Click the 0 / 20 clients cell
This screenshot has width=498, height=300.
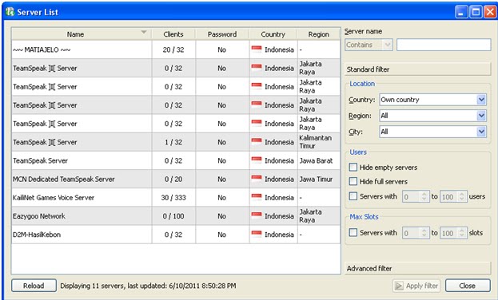(173, 179)
